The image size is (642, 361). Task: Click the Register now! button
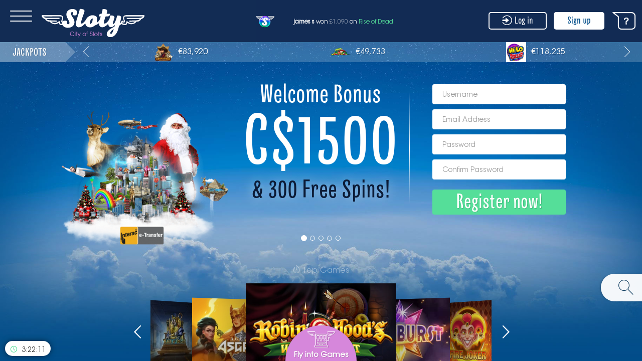499,202
